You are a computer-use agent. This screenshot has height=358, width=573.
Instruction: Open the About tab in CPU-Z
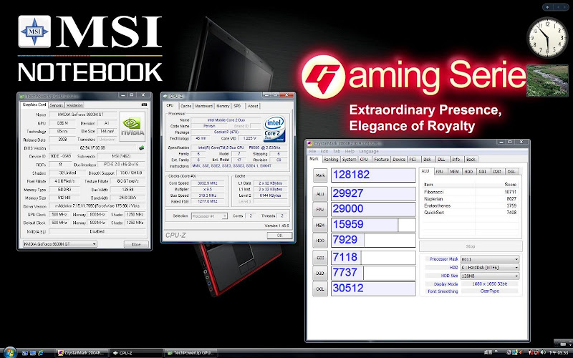253,106
